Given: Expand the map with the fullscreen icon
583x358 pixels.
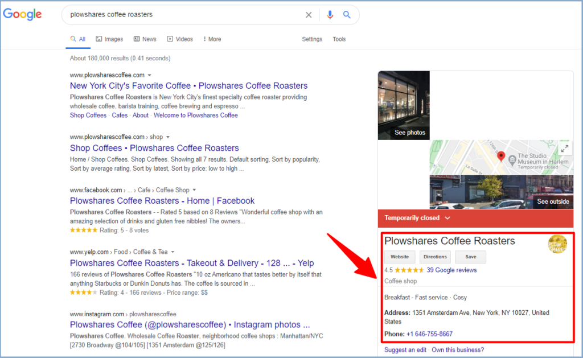Looking at the screenshot, I should 564,149.
